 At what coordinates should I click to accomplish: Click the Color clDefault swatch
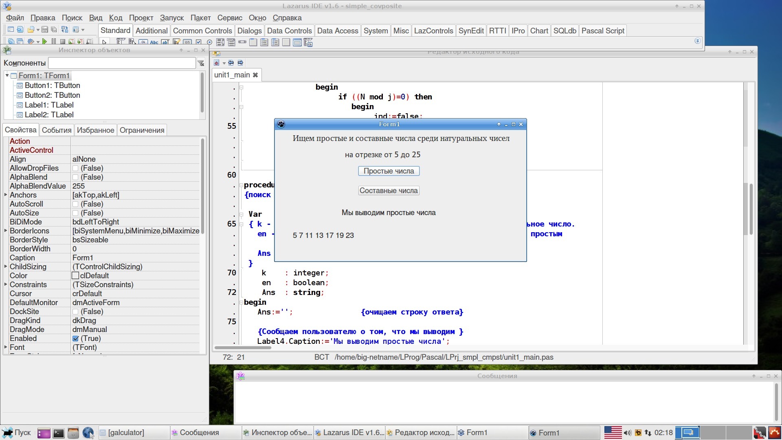click(75, 276)
